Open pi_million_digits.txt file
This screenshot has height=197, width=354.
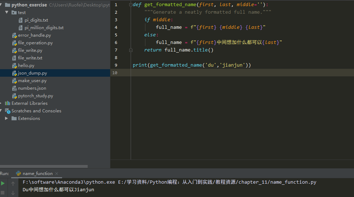click(44, 27)
